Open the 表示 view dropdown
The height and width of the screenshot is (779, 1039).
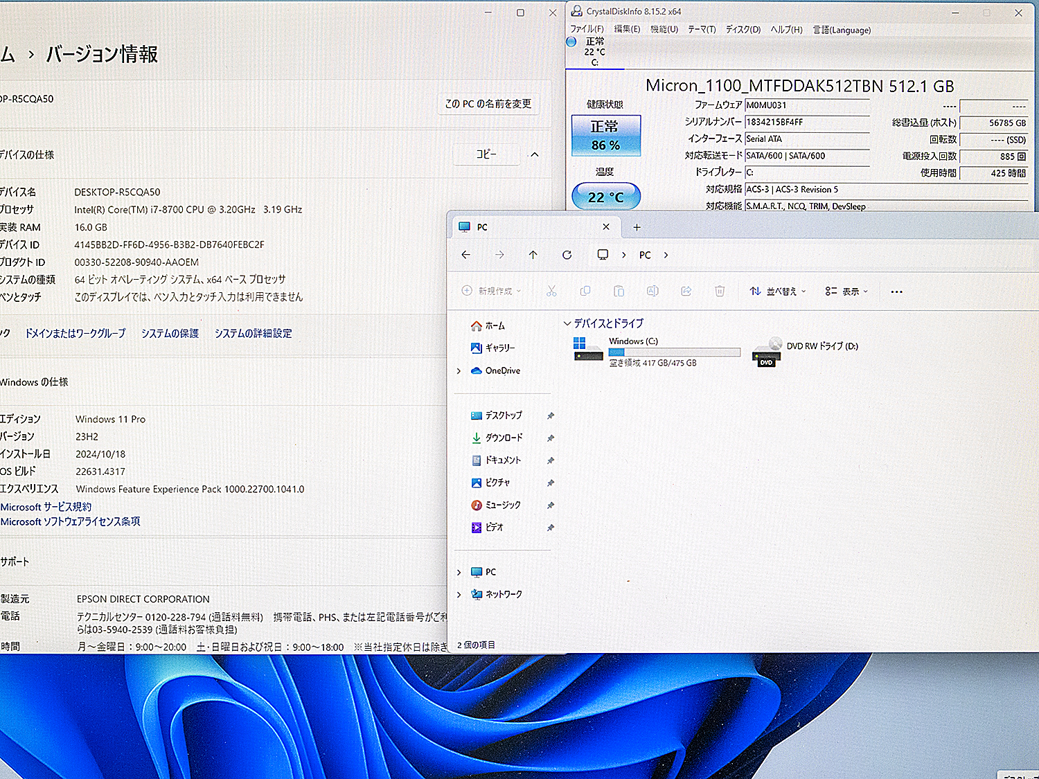(846, 292)
